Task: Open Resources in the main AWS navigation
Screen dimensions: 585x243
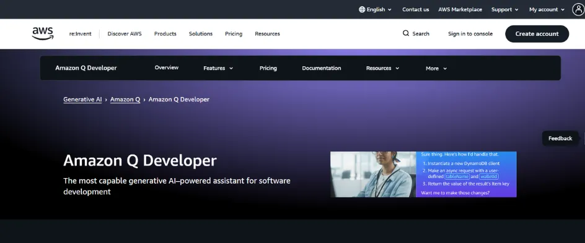Action: (267, 34)
